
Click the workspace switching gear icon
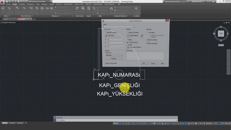click(x=196, y=123)
